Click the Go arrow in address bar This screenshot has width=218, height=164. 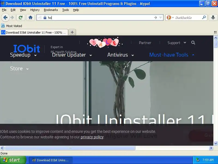click(x=155, y=17)
